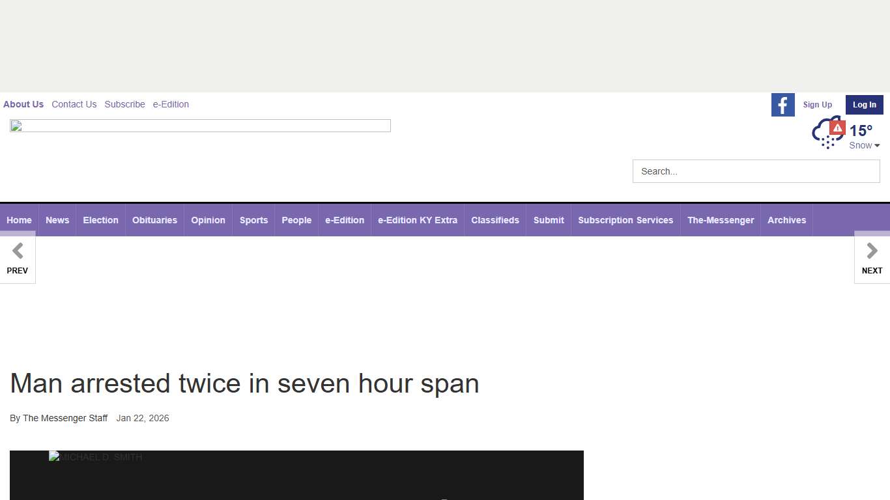Open the Contact Us link
The height and width of the screenshot is (500, 890).
[x=74, y=104]
